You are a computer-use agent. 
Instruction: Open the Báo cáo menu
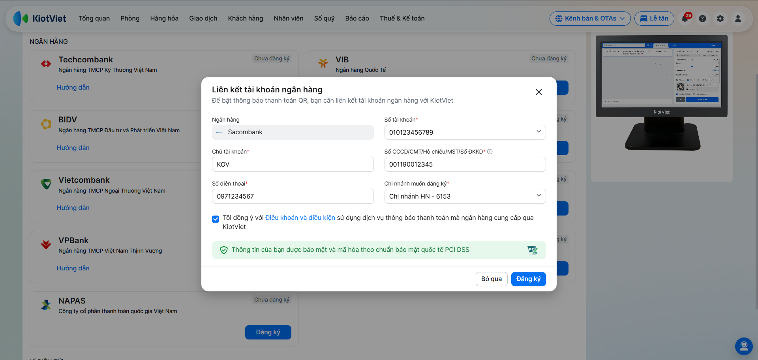357,19
